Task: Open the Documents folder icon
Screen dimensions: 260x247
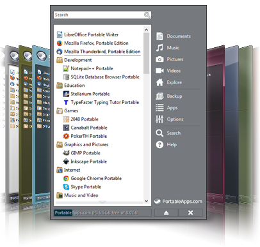Action: click(159, 36)
